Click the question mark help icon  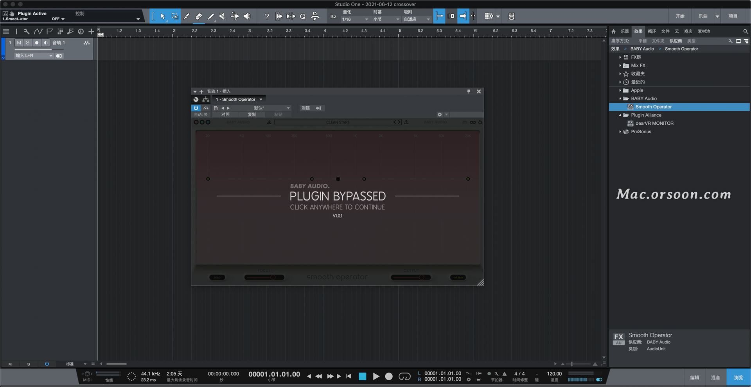coord(267,16)
